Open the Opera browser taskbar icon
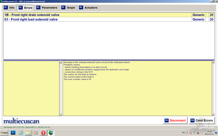218x136 pixels. 43,133
